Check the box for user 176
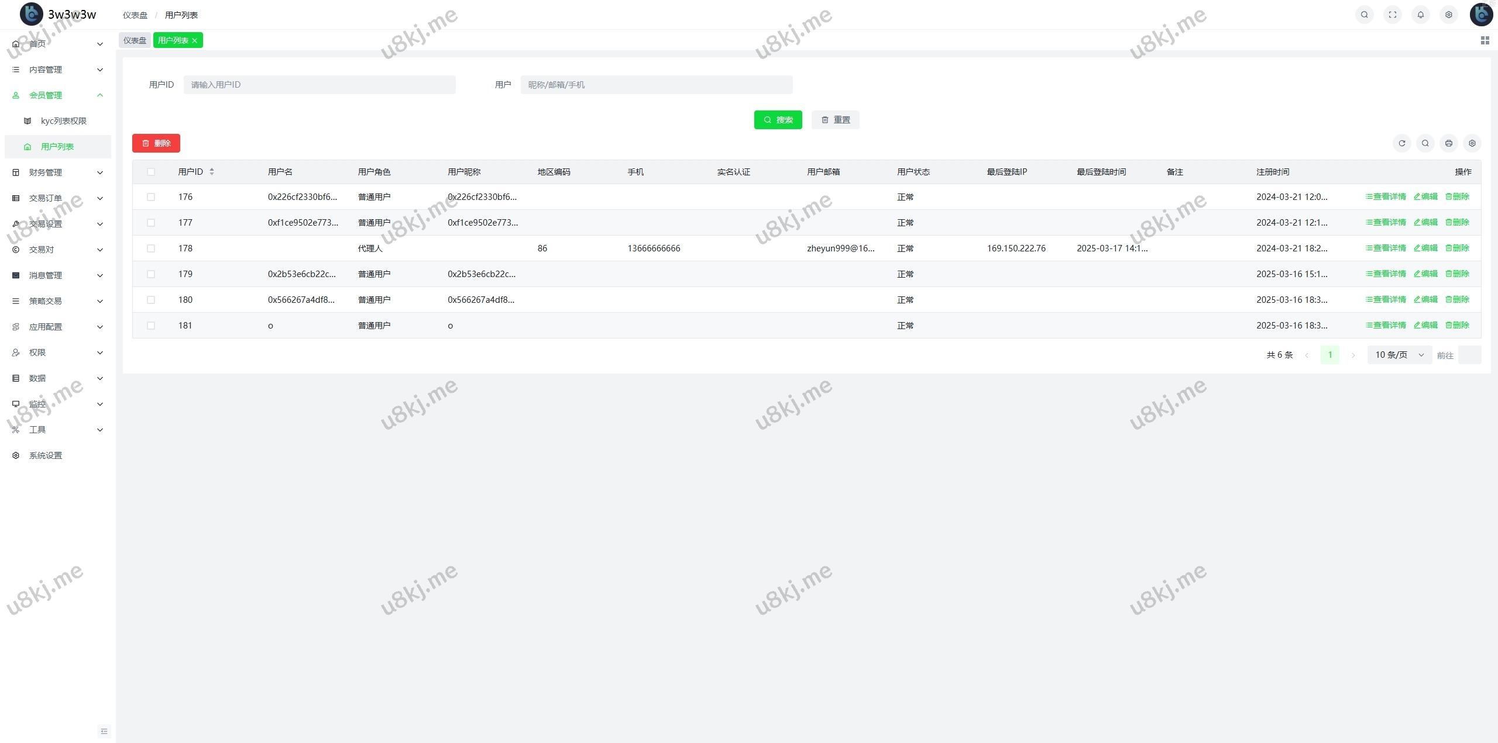This screenshot has width=1498, height=743. [151, 197]
